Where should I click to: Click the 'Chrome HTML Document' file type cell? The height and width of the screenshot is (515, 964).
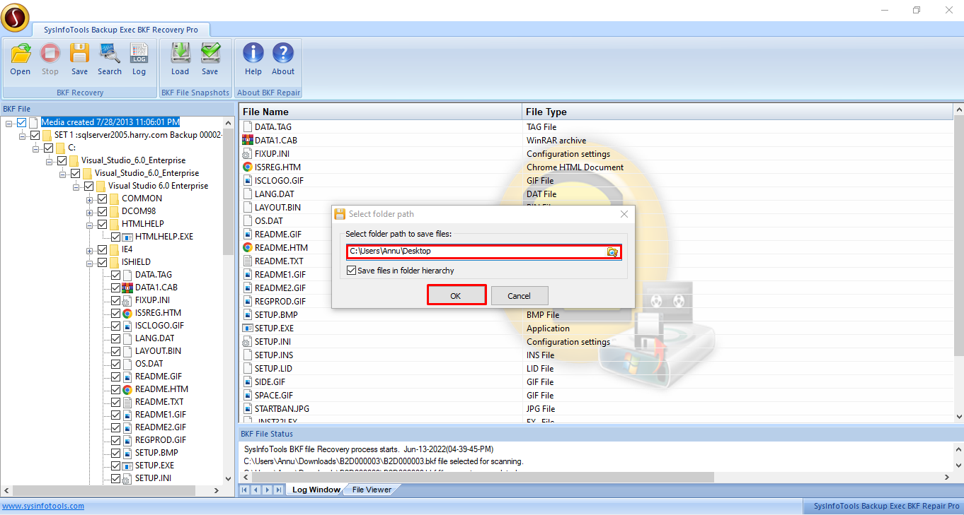(x=575, y=167)
